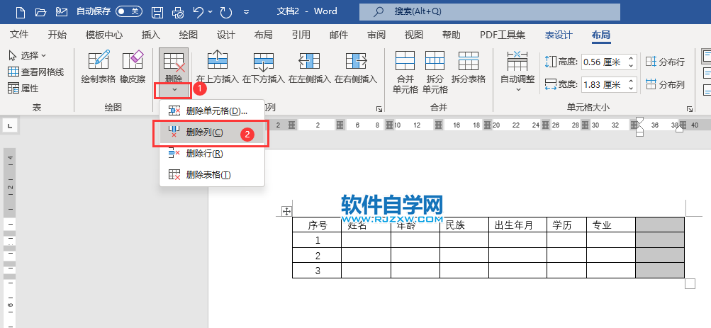Viewport: 711px width, 328px height.
Task: Click the 民族 header cell
Action: click(464, 225)
